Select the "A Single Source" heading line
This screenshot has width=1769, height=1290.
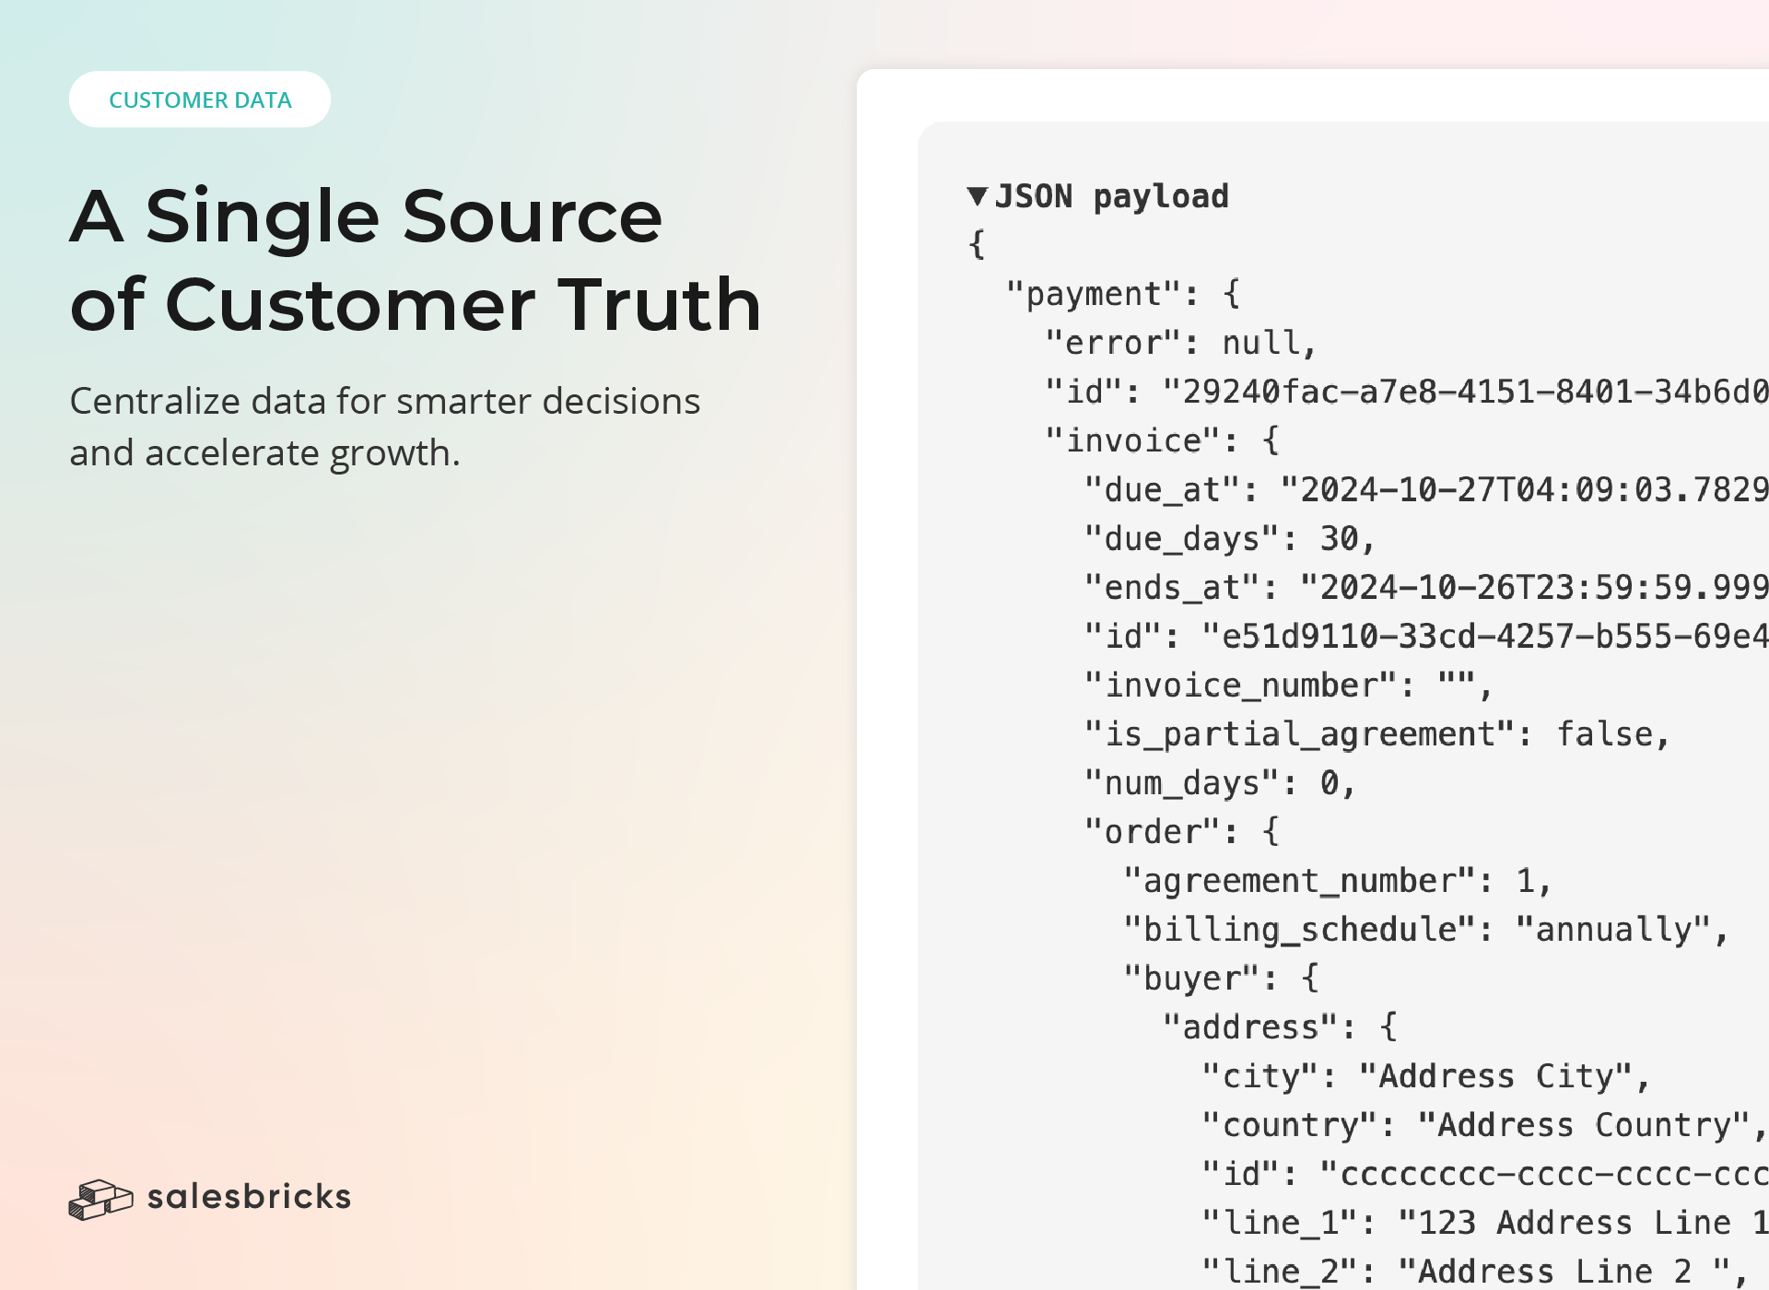pyautogui.click(x=366, y=217)
